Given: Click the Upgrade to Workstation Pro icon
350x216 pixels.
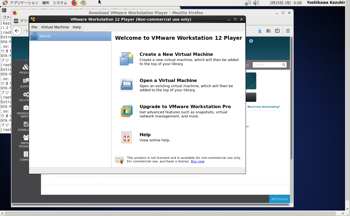Looking at the screenshot, I should click(x=126, y=111).
